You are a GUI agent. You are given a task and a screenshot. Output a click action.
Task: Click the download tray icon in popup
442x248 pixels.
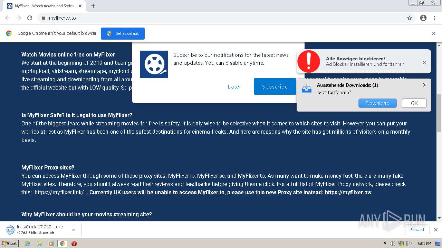tap(307, 89)
